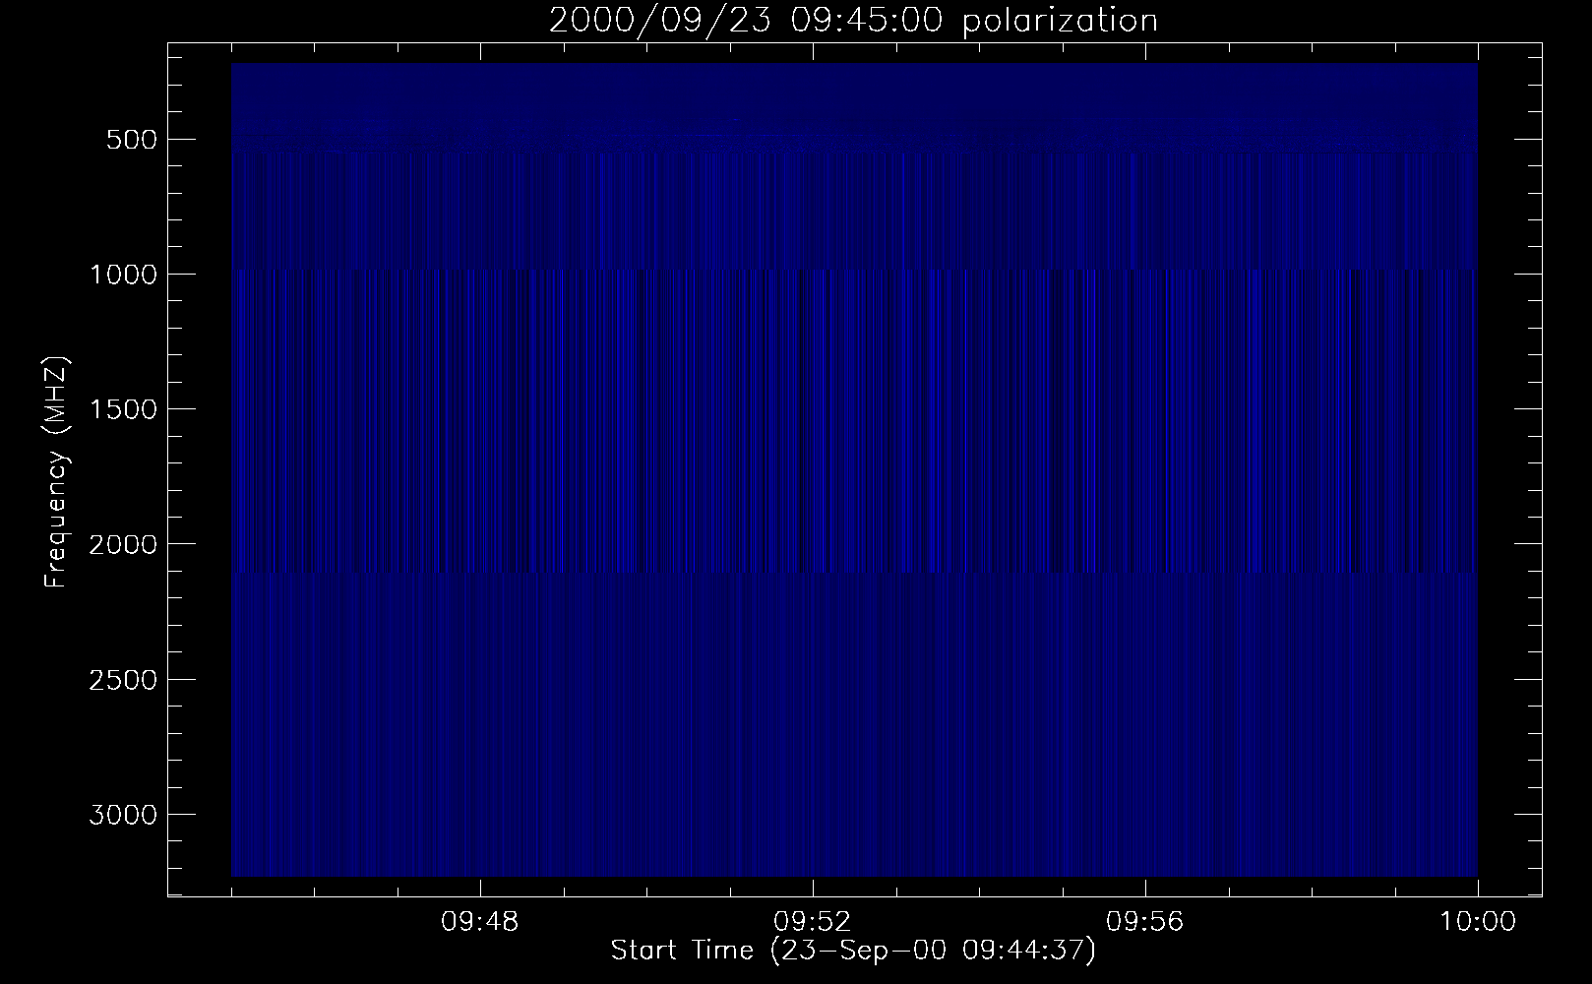Select the "3000" frequency tick label
This screenshot has width=1592, height=984.
click(x=123, y=815)
